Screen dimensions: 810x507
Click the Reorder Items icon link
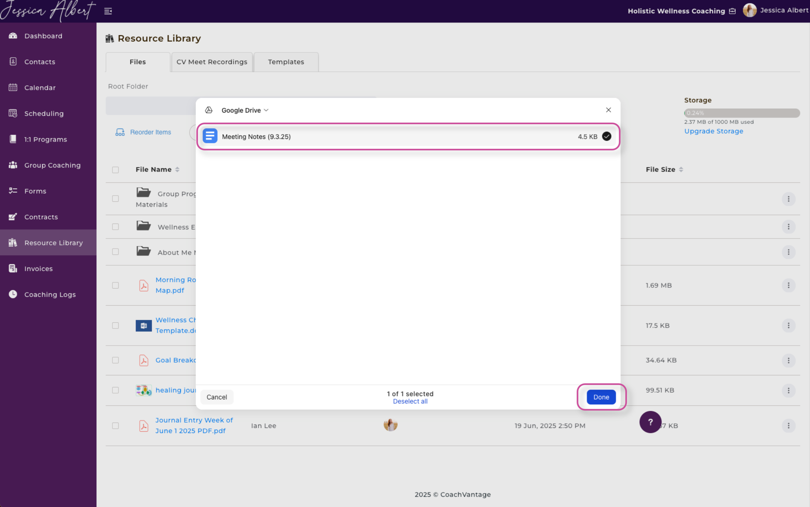(x=143, y=132)
